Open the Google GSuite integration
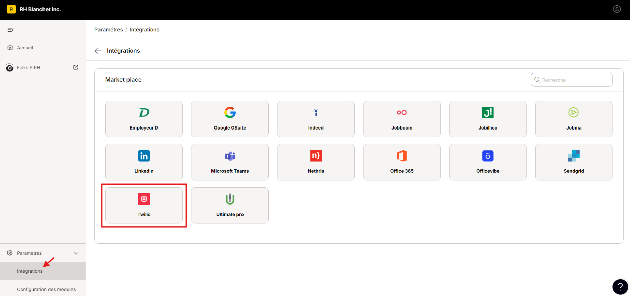Image resolution: width=630 pixels, height=296 pixels. (x=230, y=119)
